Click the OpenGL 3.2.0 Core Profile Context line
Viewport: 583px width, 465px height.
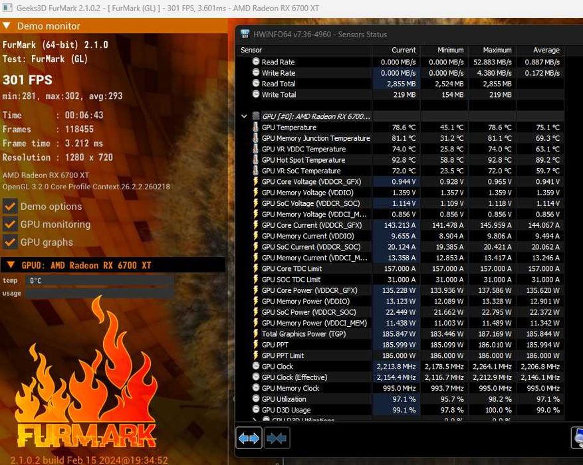86,187
